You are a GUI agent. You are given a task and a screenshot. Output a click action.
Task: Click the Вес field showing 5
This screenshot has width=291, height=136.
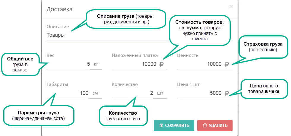68,64
